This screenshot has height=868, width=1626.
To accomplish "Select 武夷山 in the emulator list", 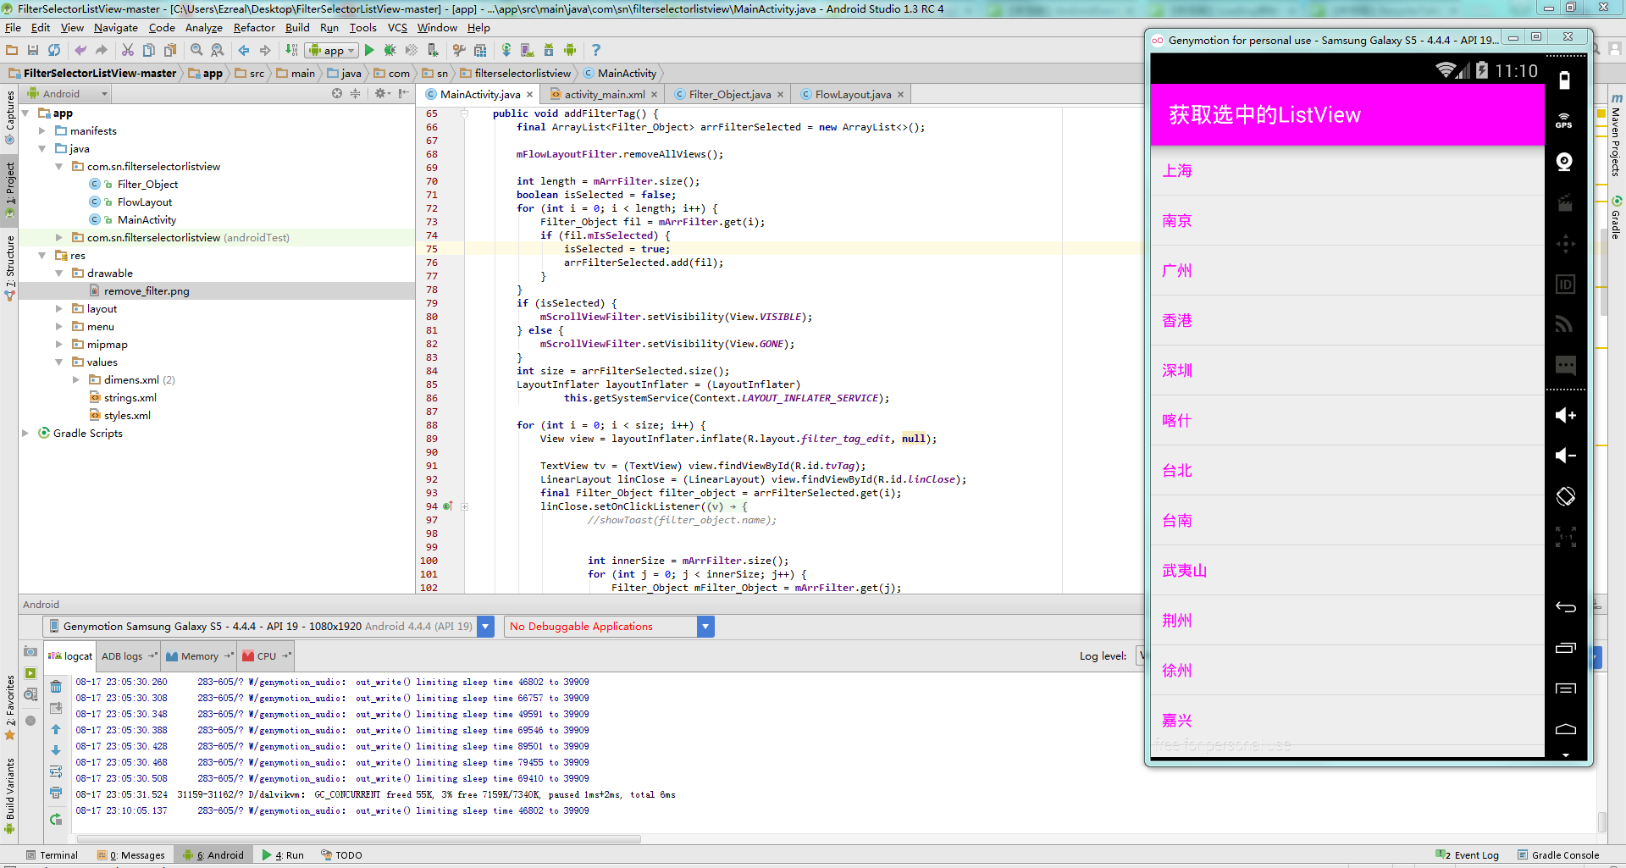I will (x=1347, y=570).
